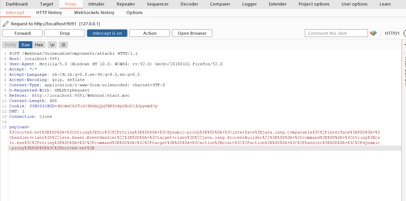Image resolution: width=406 pixels, height=201 pixels.
Task: Click payload line starting lc.exe
Action: (195, 143)
